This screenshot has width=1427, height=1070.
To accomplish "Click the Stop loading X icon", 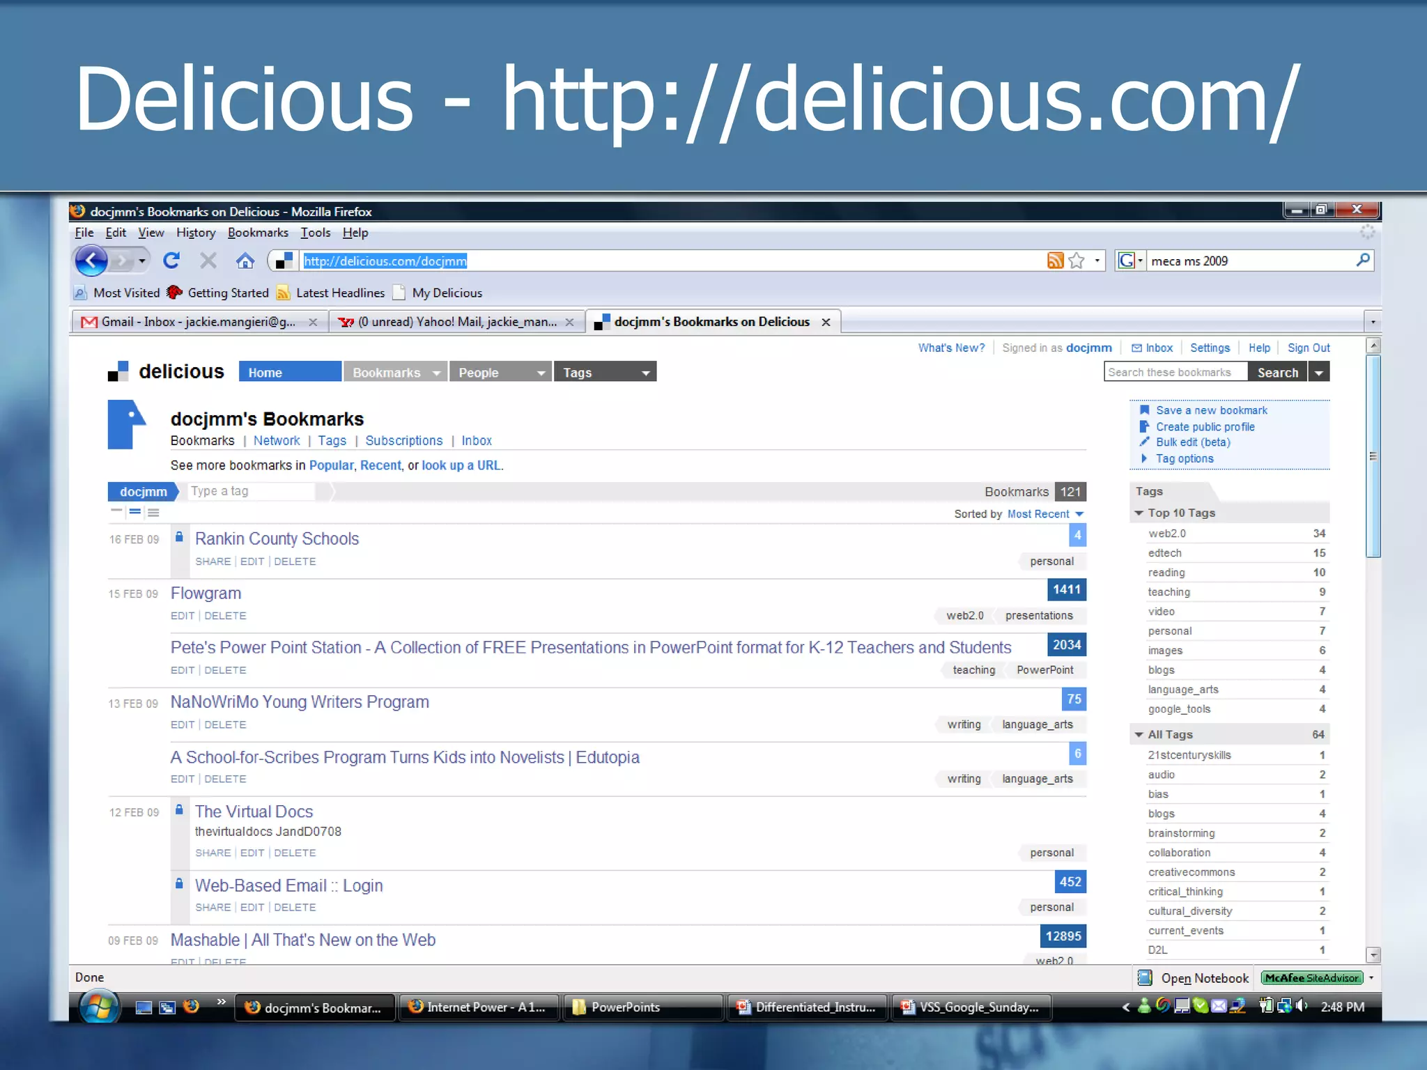I will point(208,261).
